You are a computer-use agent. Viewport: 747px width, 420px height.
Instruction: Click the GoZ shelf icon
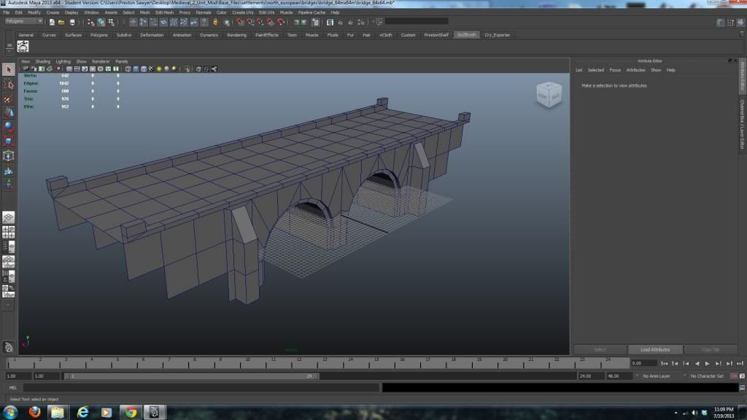pyautogui.click(x=23, y=47)
